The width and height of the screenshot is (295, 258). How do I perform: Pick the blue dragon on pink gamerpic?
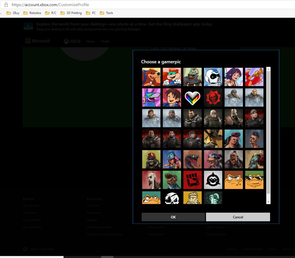(x=151, y=98)
